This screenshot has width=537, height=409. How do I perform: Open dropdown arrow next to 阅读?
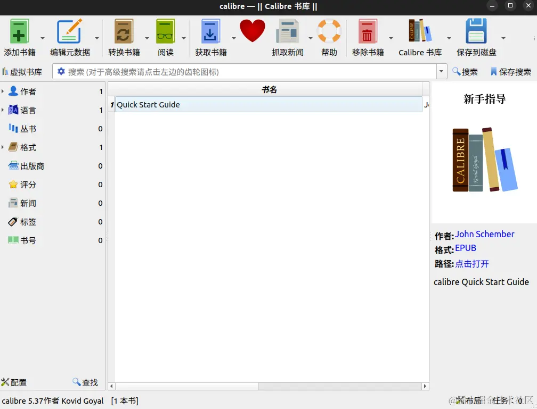pyautogui.click(x=184, y=38)
